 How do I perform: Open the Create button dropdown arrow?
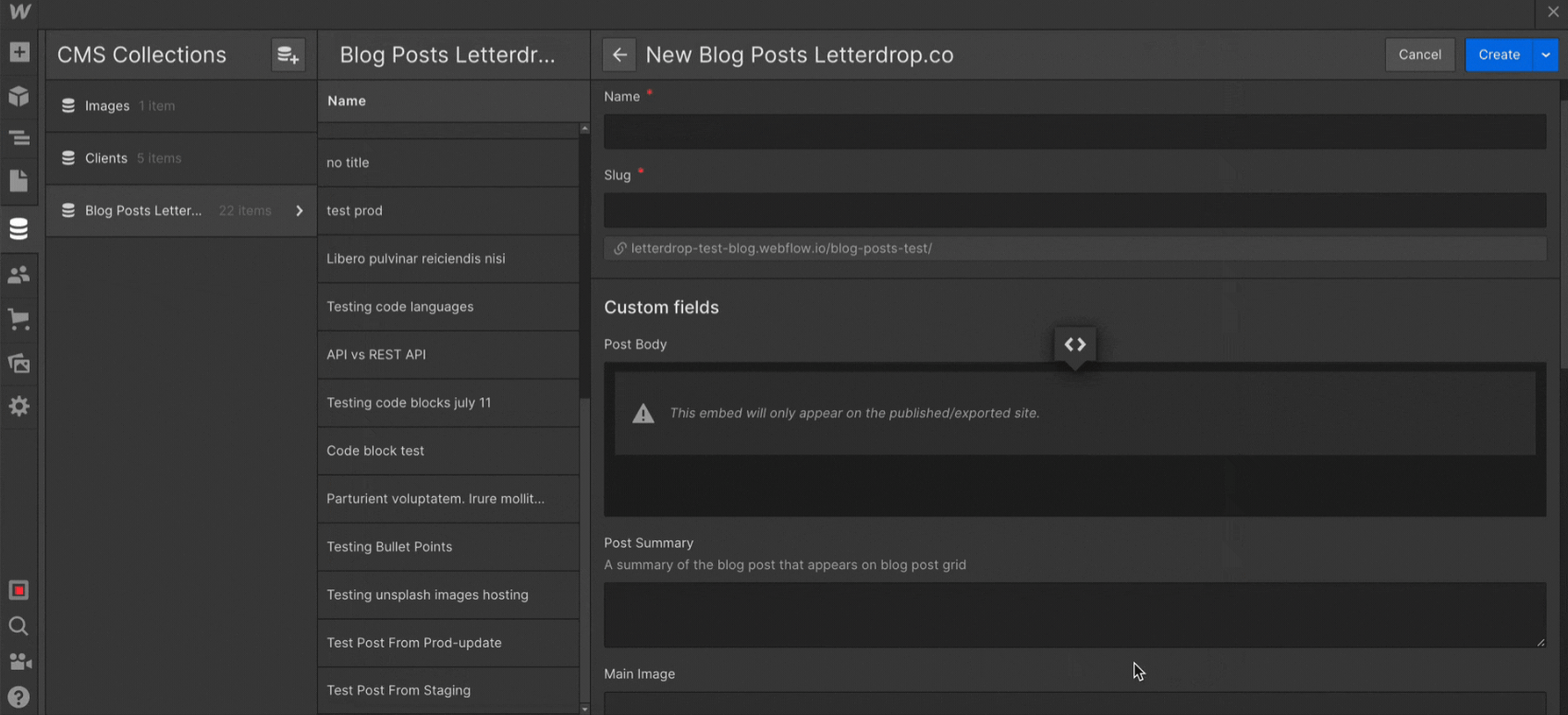(1546, 55)
